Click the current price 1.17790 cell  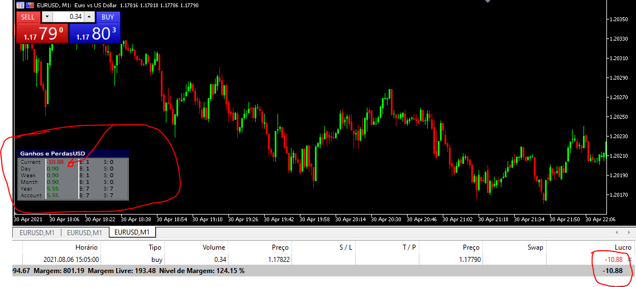pyautogui.click(x=469, y=260)
